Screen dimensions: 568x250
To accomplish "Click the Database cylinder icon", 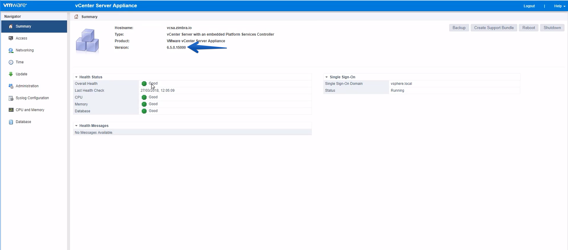I will [11, 122].
